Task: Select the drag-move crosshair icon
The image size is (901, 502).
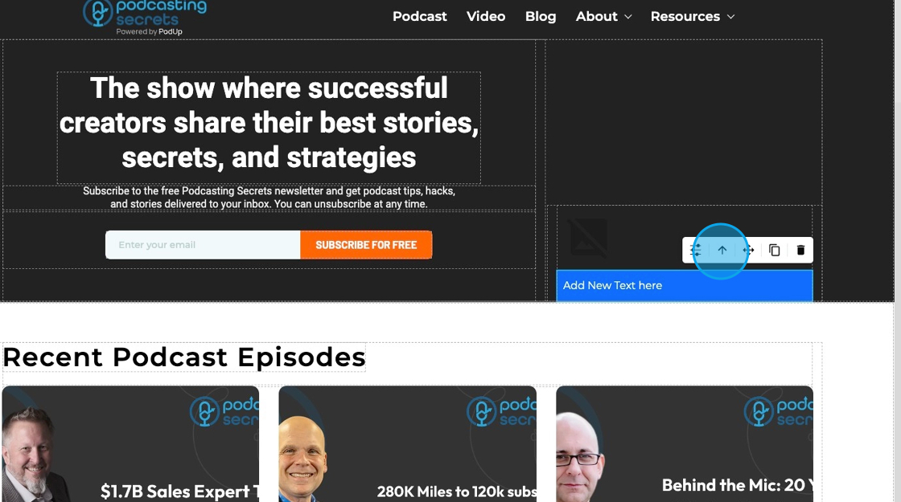Action: (748, 250)
